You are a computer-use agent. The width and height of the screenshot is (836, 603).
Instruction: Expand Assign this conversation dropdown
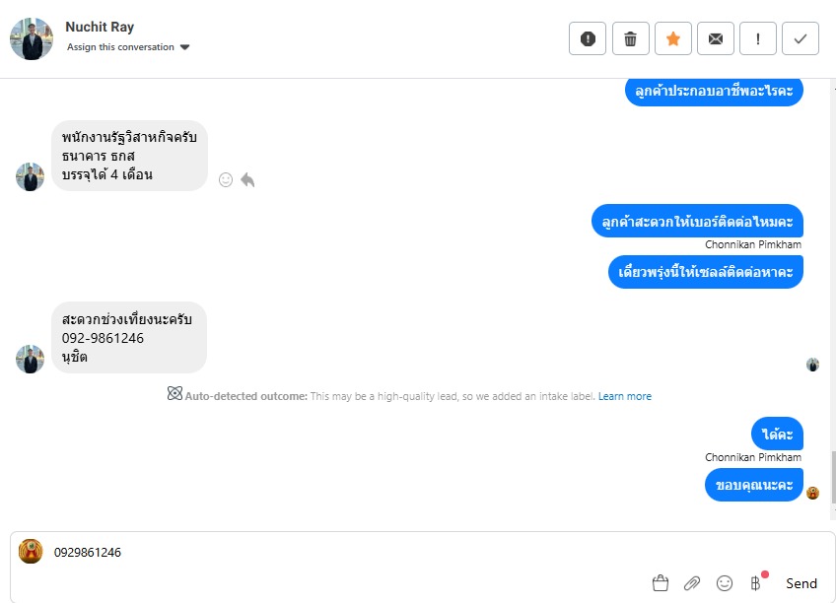[x=128, y=47]
